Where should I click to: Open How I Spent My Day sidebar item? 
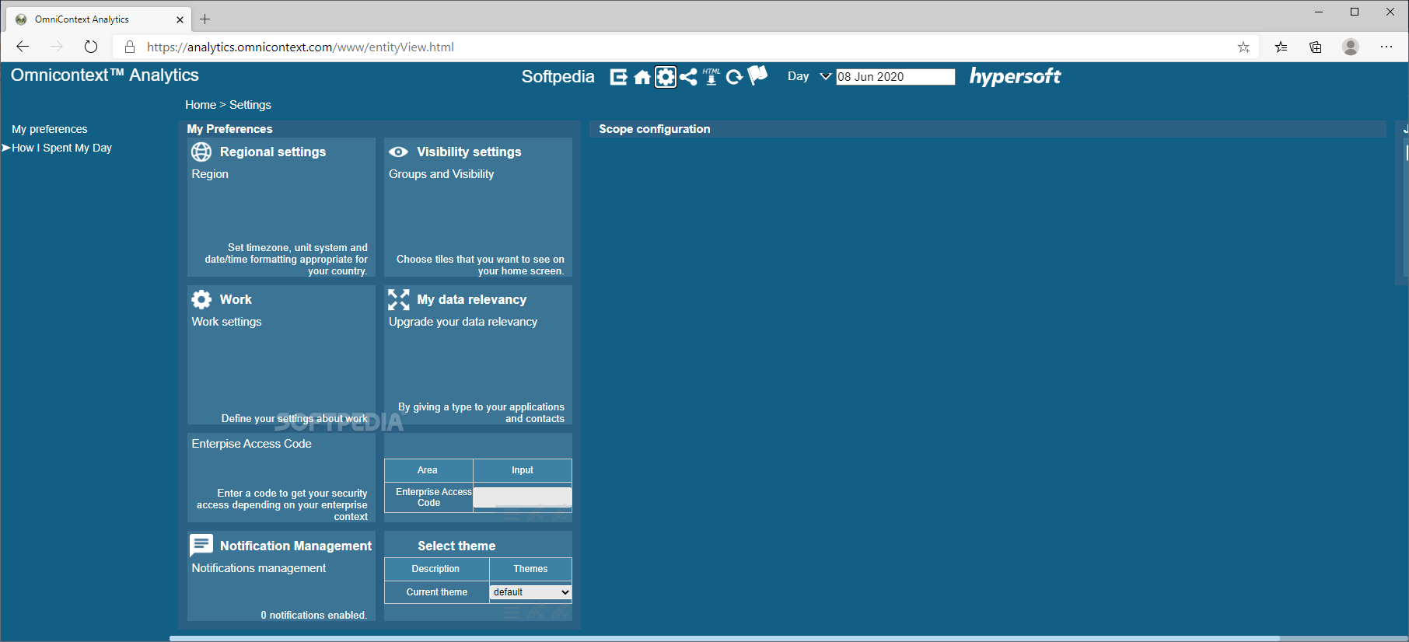[x=62, y=148]
